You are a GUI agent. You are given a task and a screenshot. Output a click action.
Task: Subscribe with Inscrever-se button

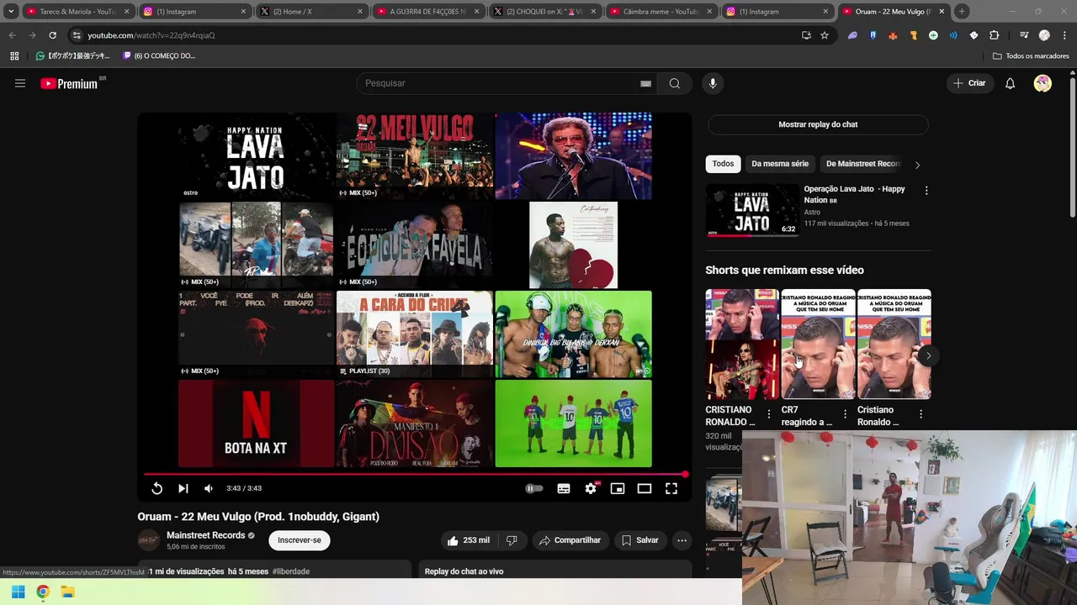(x=300, y=540)
